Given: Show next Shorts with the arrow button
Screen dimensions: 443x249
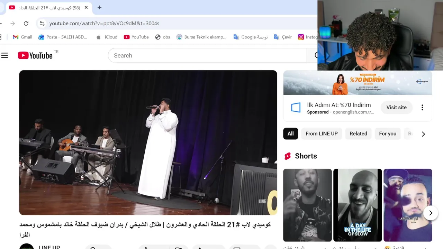Looking at the screenshot, I should tap(431, 213).
